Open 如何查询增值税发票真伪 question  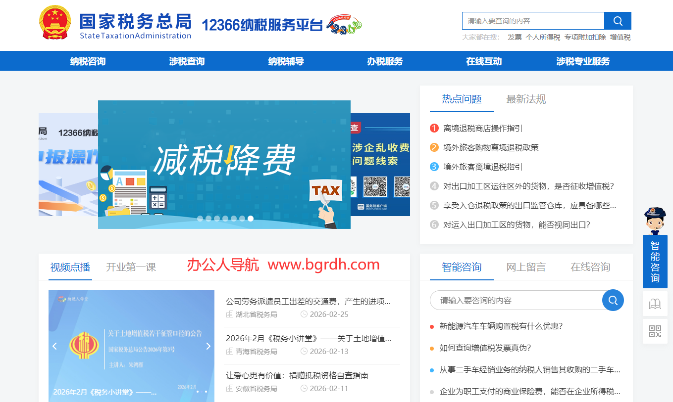click(485, 348)
